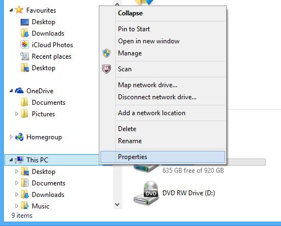Click the Favourites star icon
281x226 pixels.
(19, 10)
